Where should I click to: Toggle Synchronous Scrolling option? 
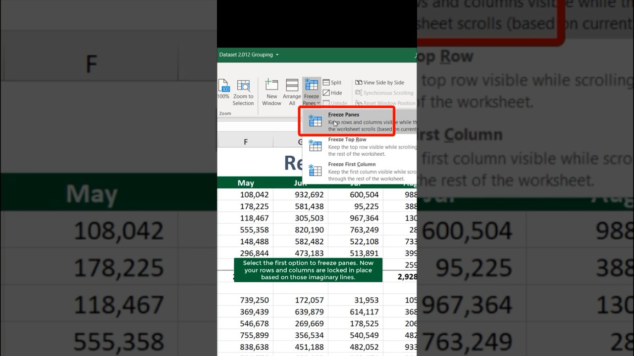[384, 93]
